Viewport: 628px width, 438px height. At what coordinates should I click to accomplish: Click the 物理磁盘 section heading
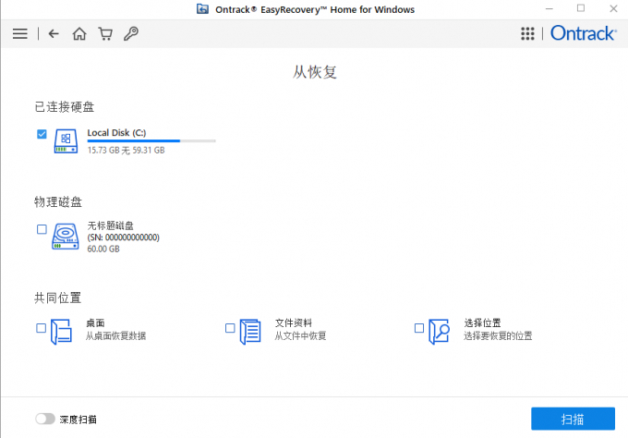tap(58, 202)
